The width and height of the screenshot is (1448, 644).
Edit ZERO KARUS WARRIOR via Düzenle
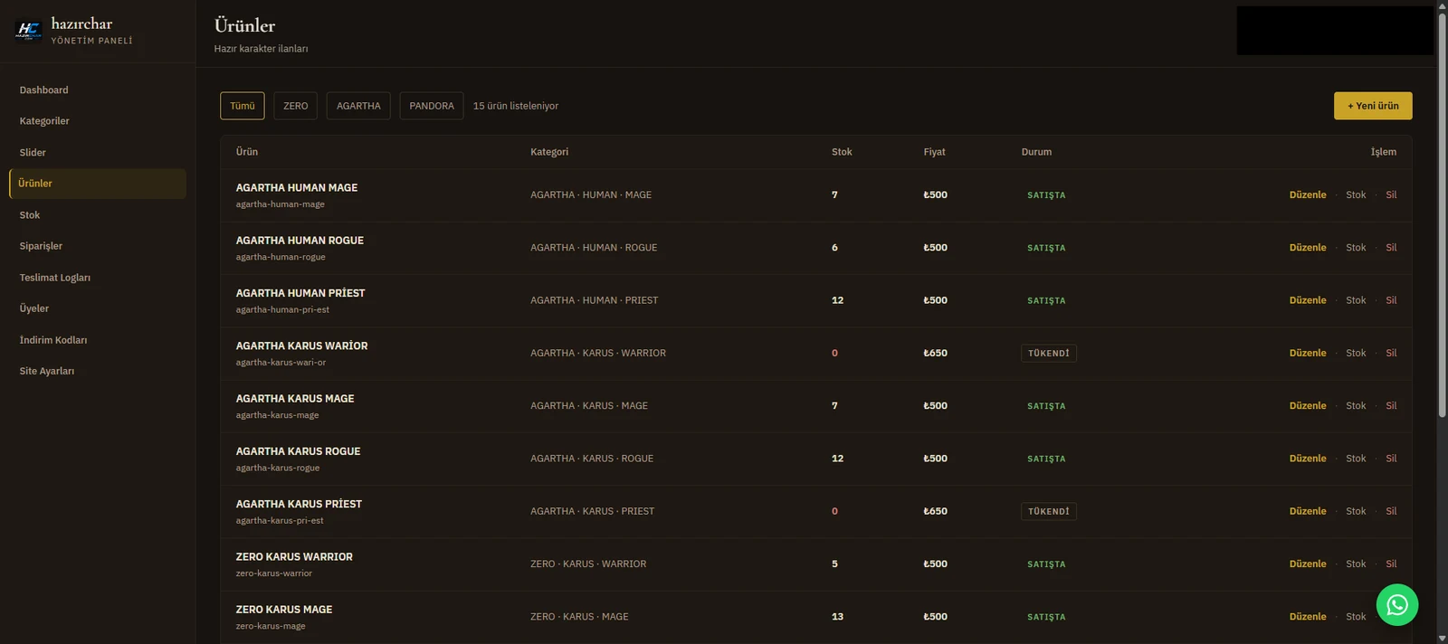[x=1308, y=564]
